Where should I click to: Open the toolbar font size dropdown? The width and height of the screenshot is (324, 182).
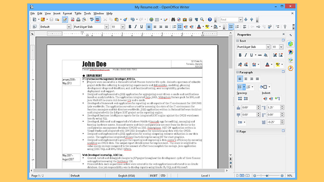(x=123, y=27)
